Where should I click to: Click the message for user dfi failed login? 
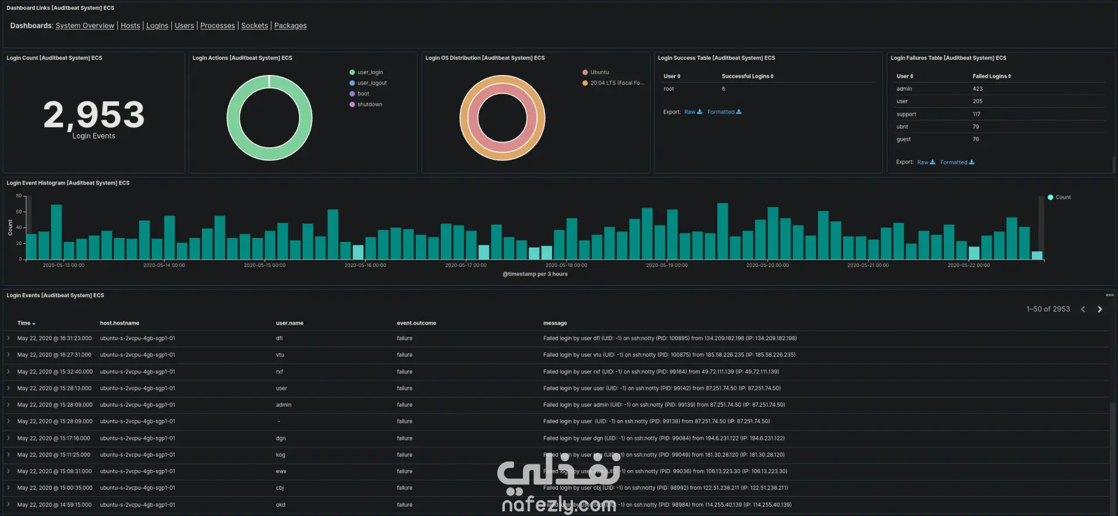[x=670, y=338]
